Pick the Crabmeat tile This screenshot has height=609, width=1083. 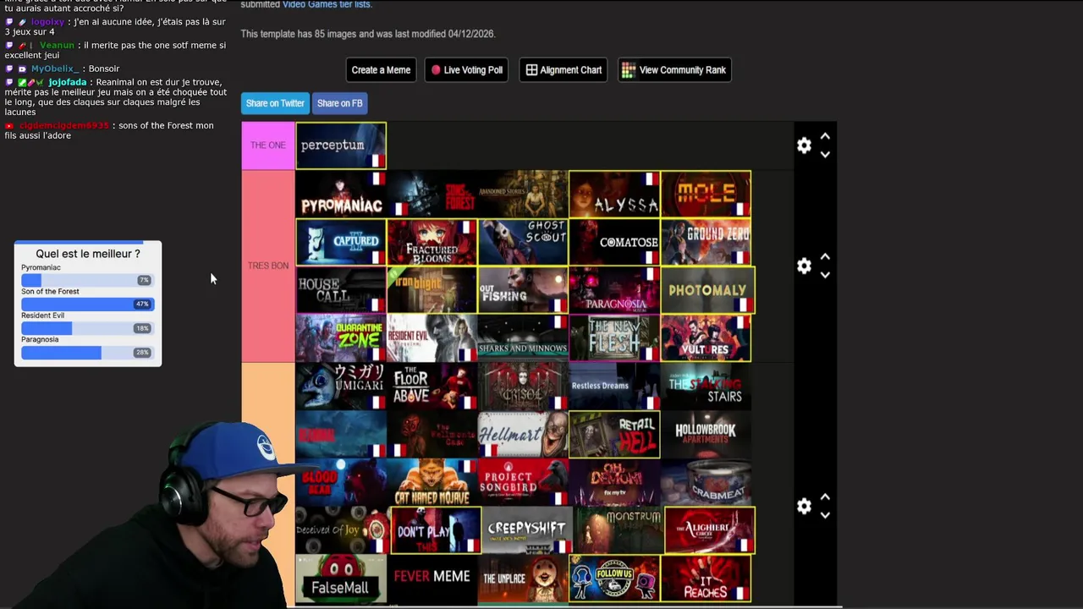click(x=706, y=483)
